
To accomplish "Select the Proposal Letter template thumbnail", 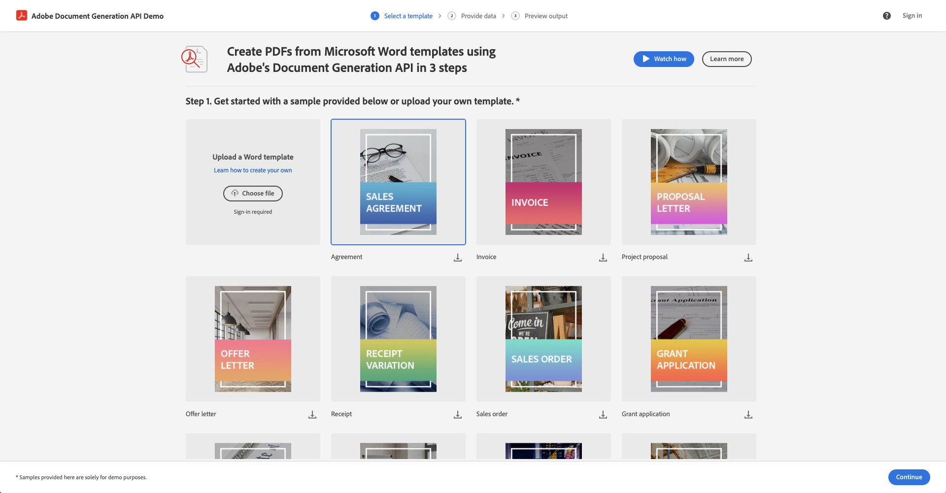I will (689, 182).
